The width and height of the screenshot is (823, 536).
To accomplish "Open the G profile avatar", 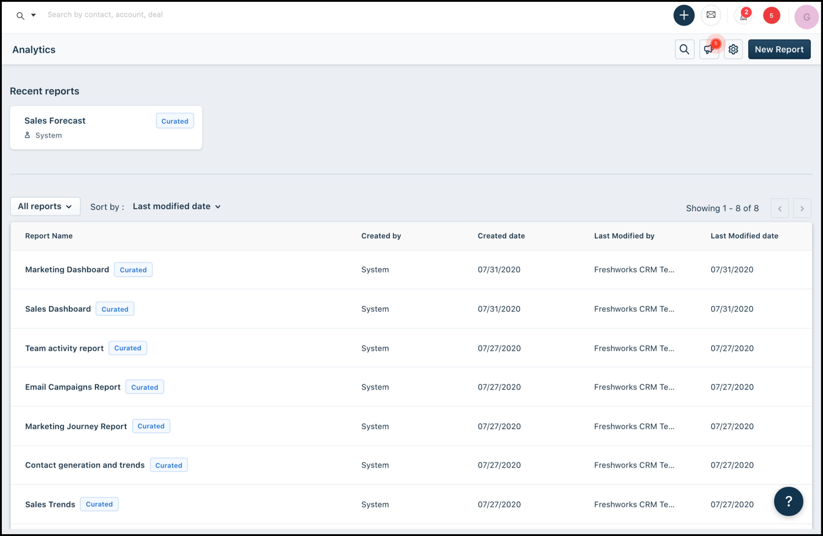I will click(x=806, y=17).
